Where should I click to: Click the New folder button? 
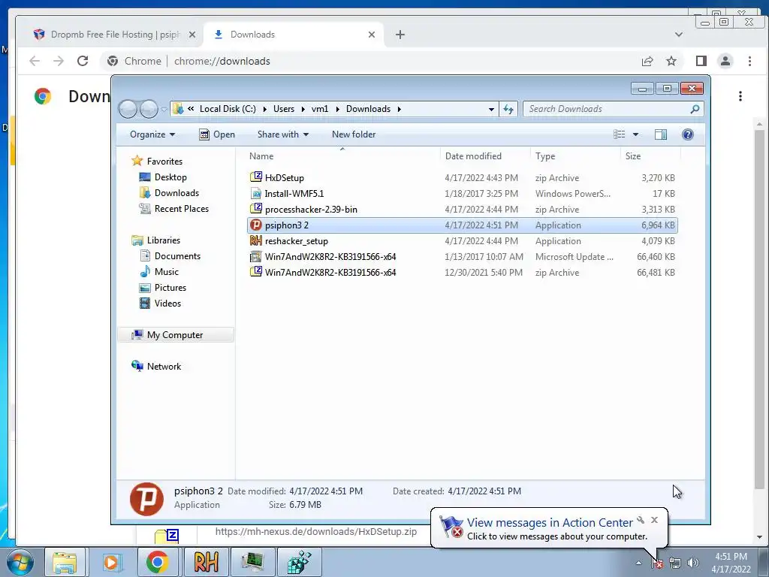tap(354, 134)
